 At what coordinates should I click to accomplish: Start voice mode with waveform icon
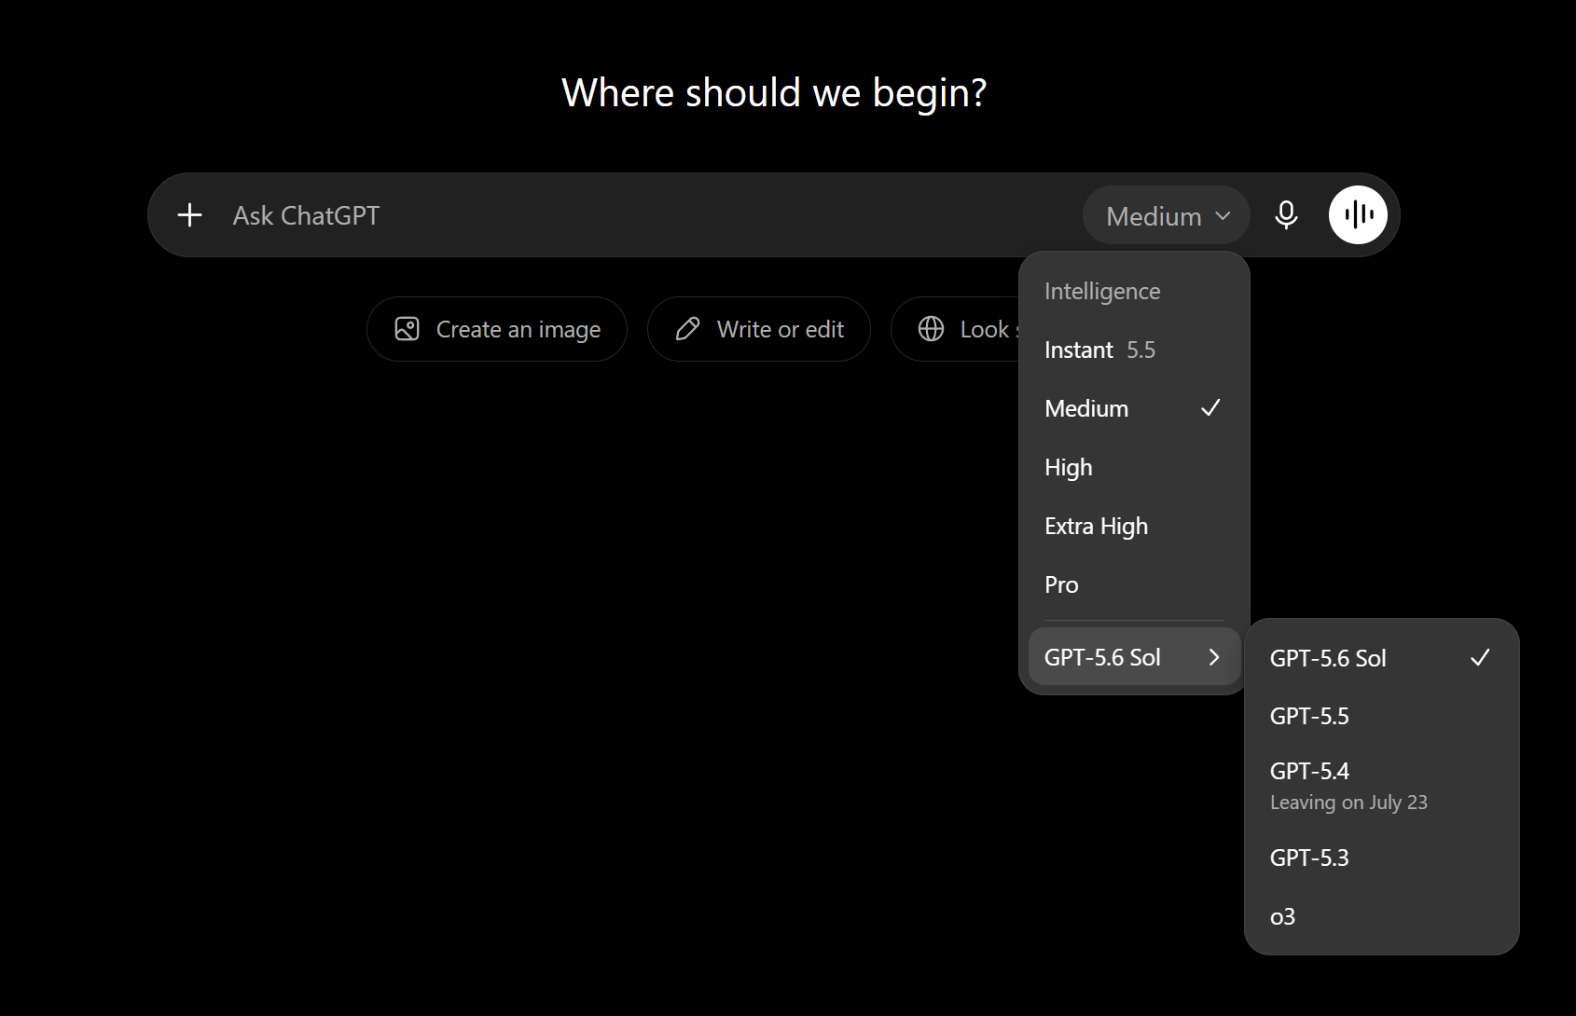point(1358,215)
